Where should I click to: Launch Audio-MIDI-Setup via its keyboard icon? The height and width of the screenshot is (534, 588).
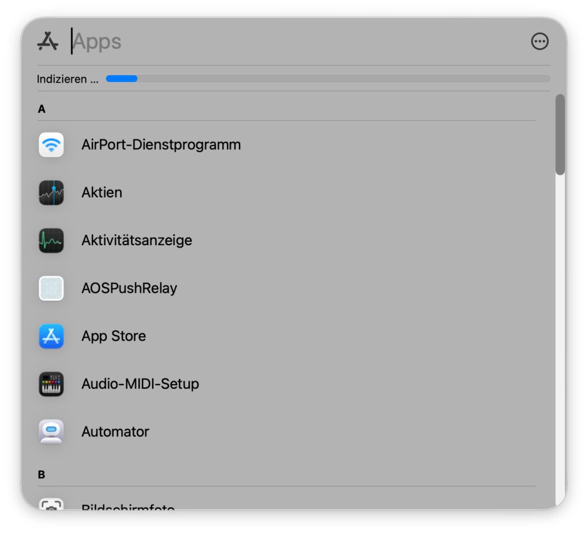pos(51,385)
